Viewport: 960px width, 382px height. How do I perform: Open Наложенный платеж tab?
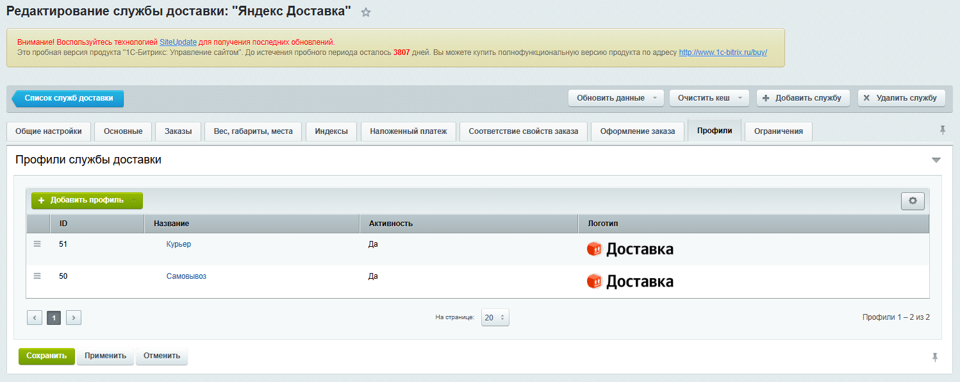click(408, 131)
